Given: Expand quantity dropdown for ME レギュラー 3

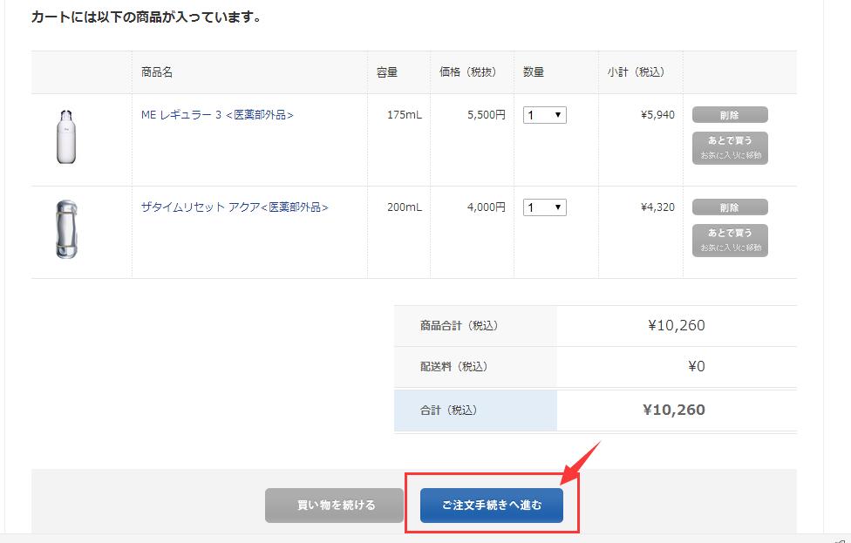Looking at the screenshot, I should click(x=545, y=115).
